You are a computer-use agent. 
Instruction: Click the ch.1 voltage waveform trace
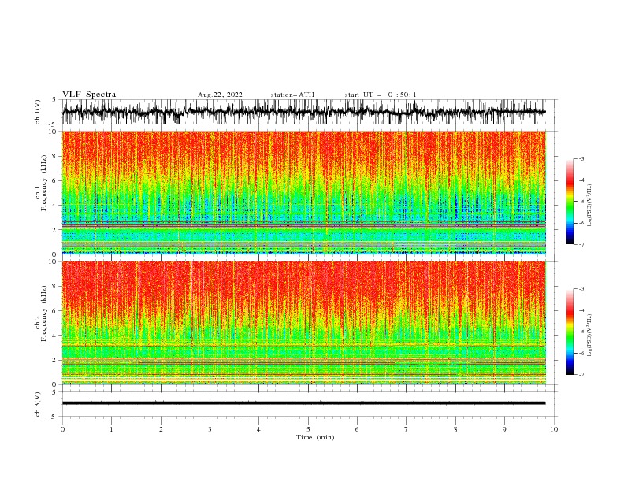pyautogui.click(x=304, y=112)
